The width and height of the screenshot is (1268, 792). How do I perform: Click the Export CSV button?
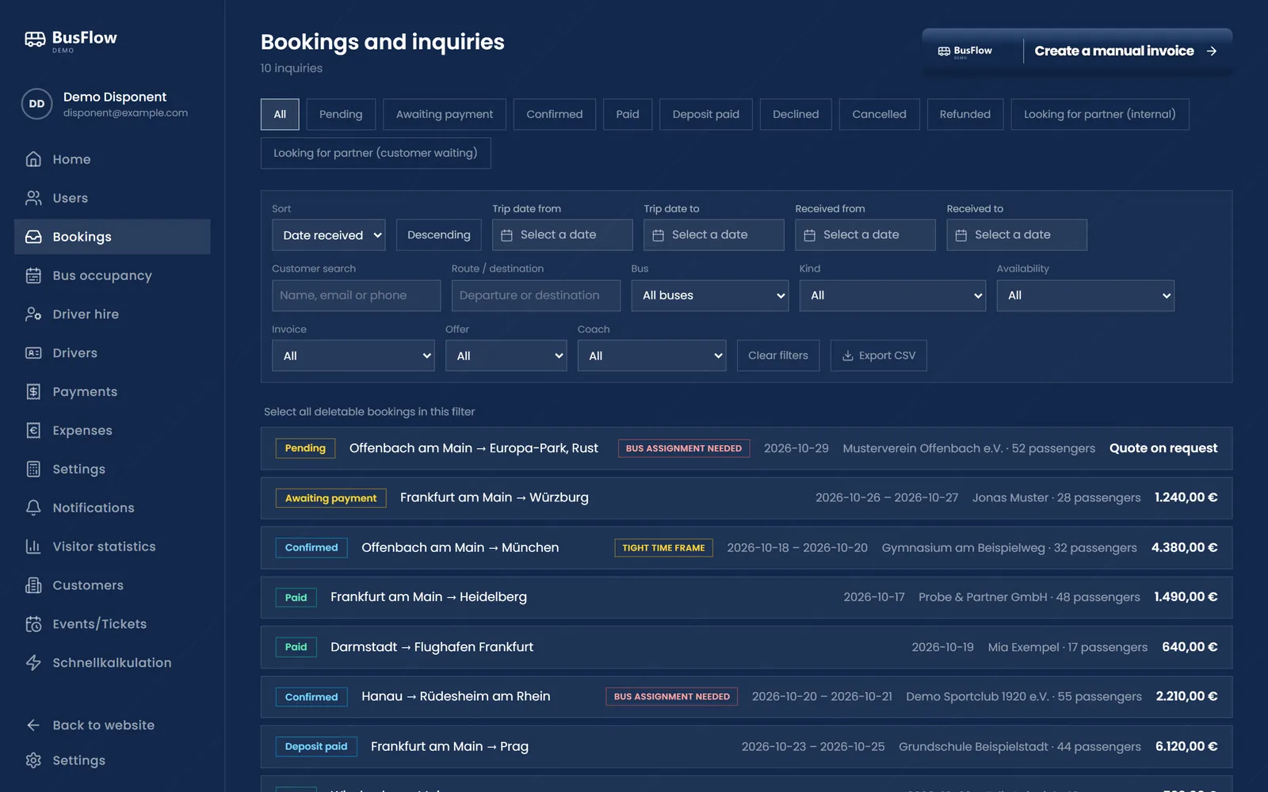tap(878, 356)
